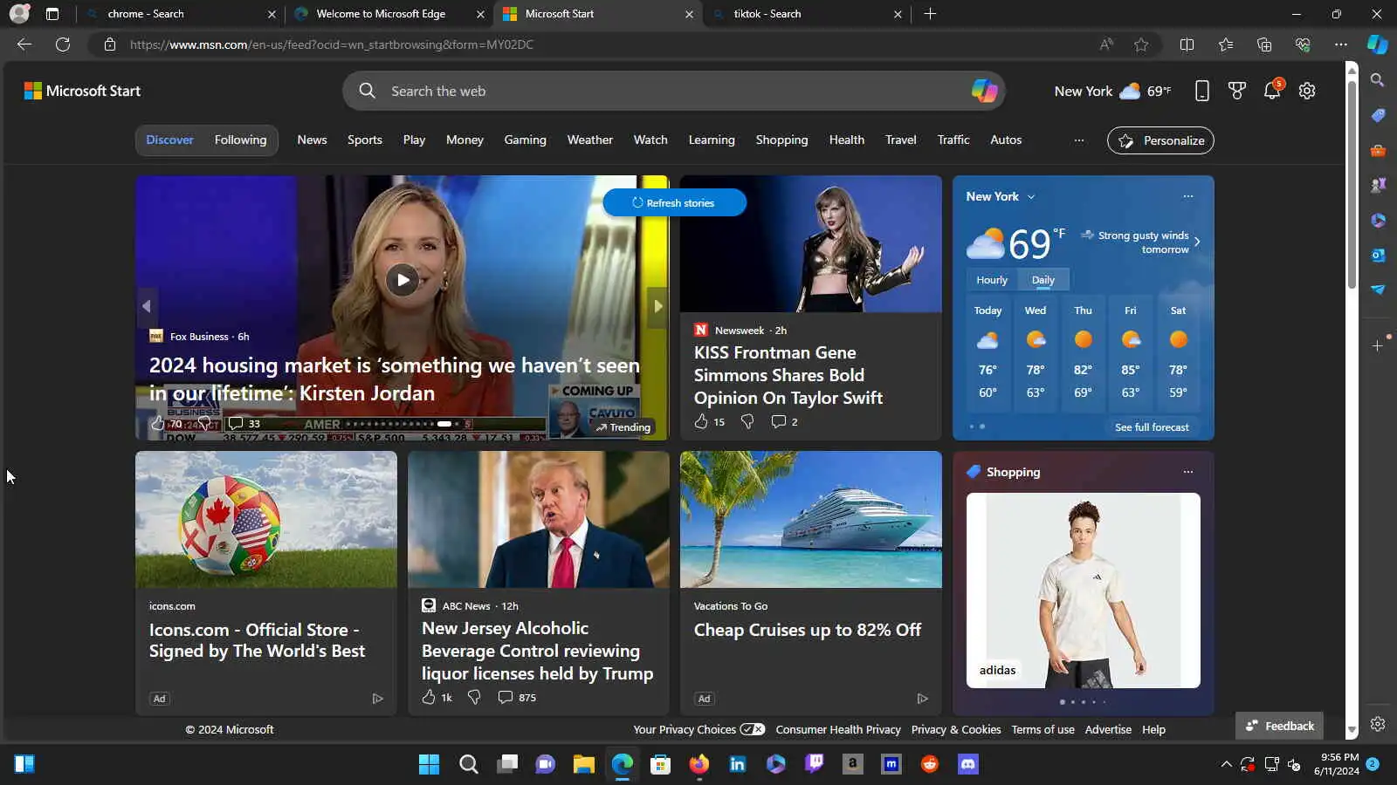Screen dimensions: 1397x785
Task: Dislike the KISS Frontman Taylor Swift story
Action: [747, 422]
